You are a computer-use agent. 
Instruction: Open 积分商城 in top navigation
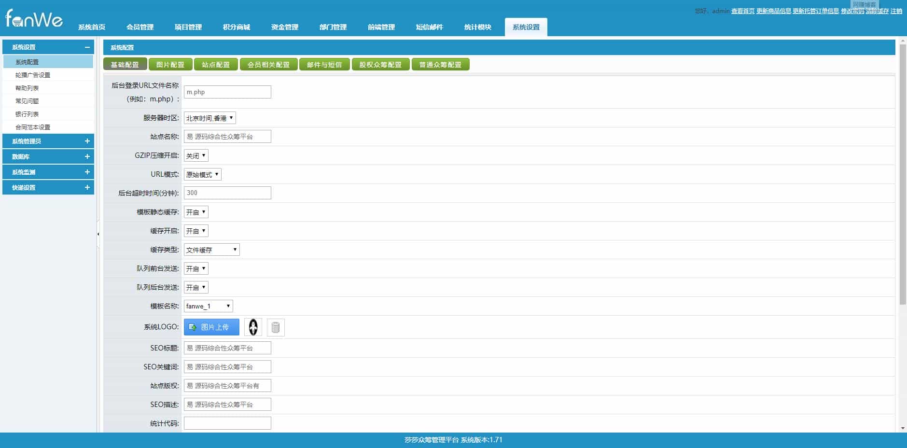(x=237, y=27)
